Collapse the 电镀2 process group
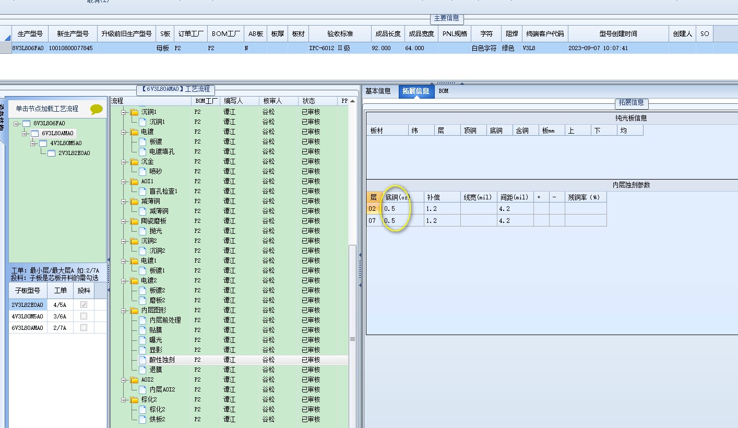This screenshot has height=428, width=738. coord(124,280)
